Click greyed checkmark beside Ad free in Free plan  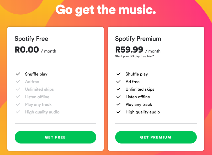(x=18, y=82)
